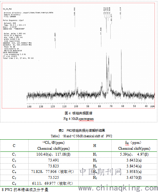Select the caption '图4 核磁共振图谱'
This screenshot has width=158, height=192.
click(78, 113)
